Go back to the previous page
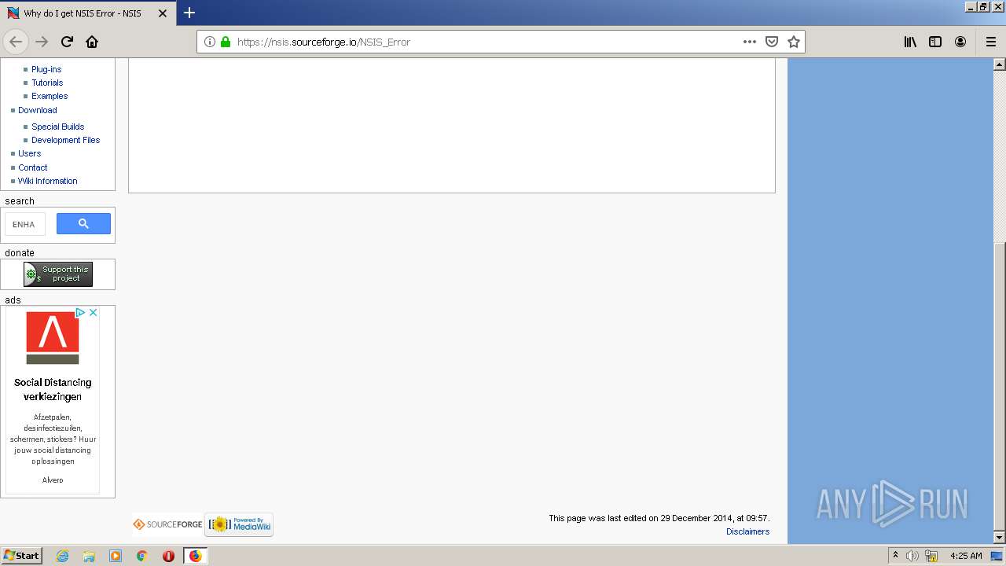 coord(16,42)
